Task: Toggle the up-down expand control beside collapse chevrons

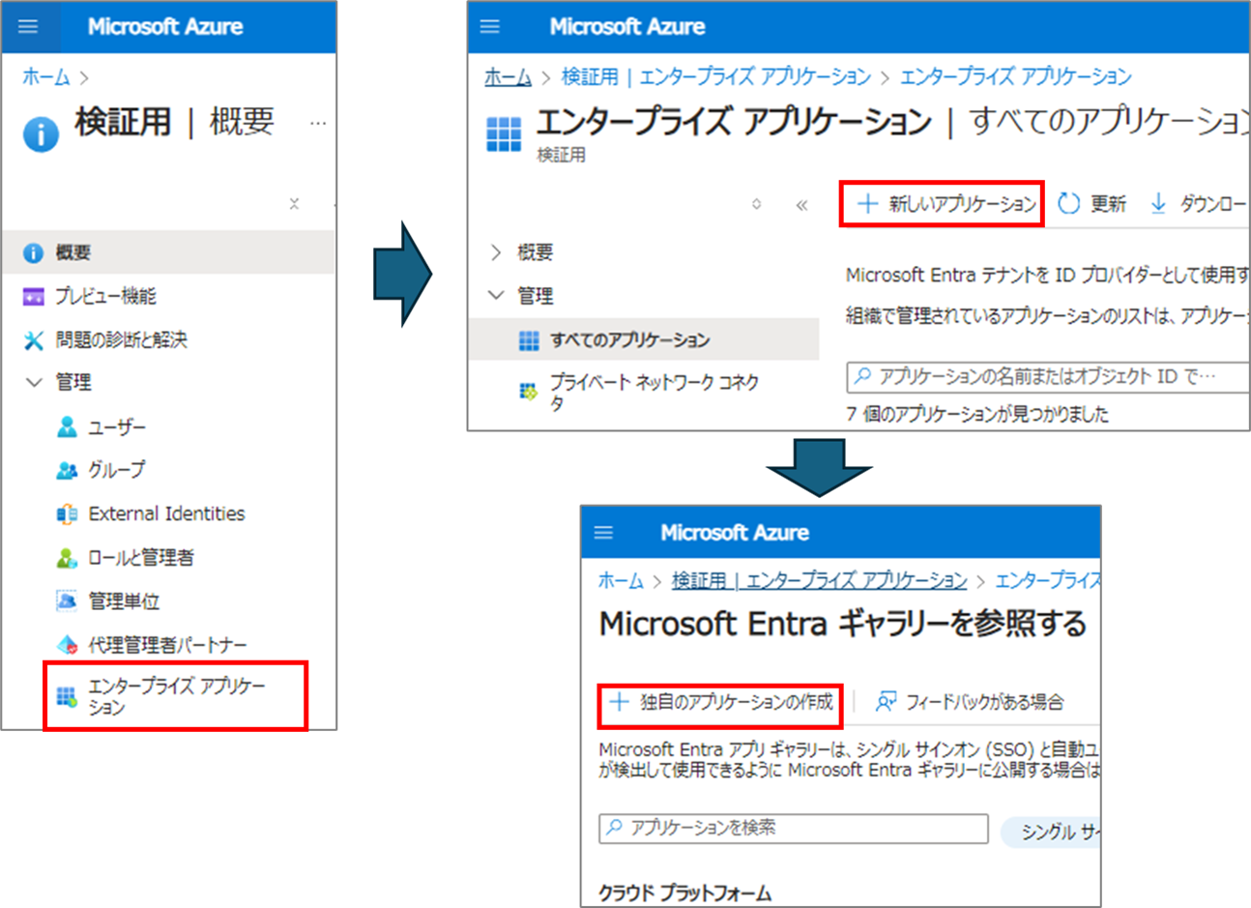Action: click(x=756, y=204)
